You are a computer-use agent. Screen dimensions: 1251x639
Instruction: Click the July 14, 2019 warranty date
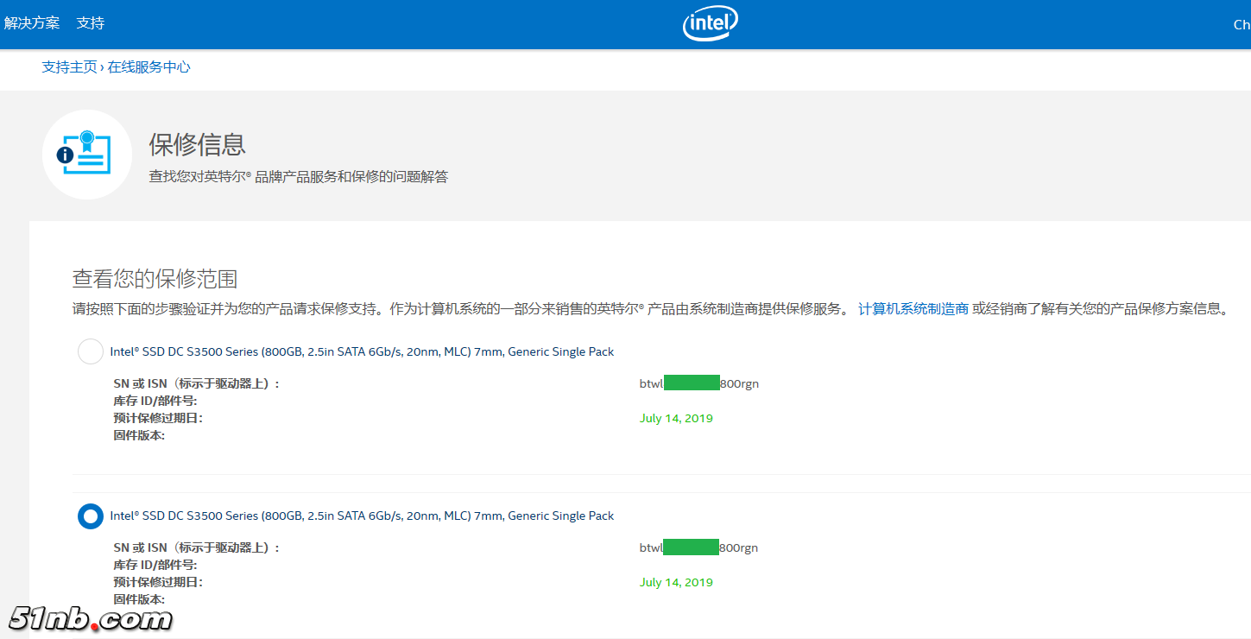tap(676, 418)
